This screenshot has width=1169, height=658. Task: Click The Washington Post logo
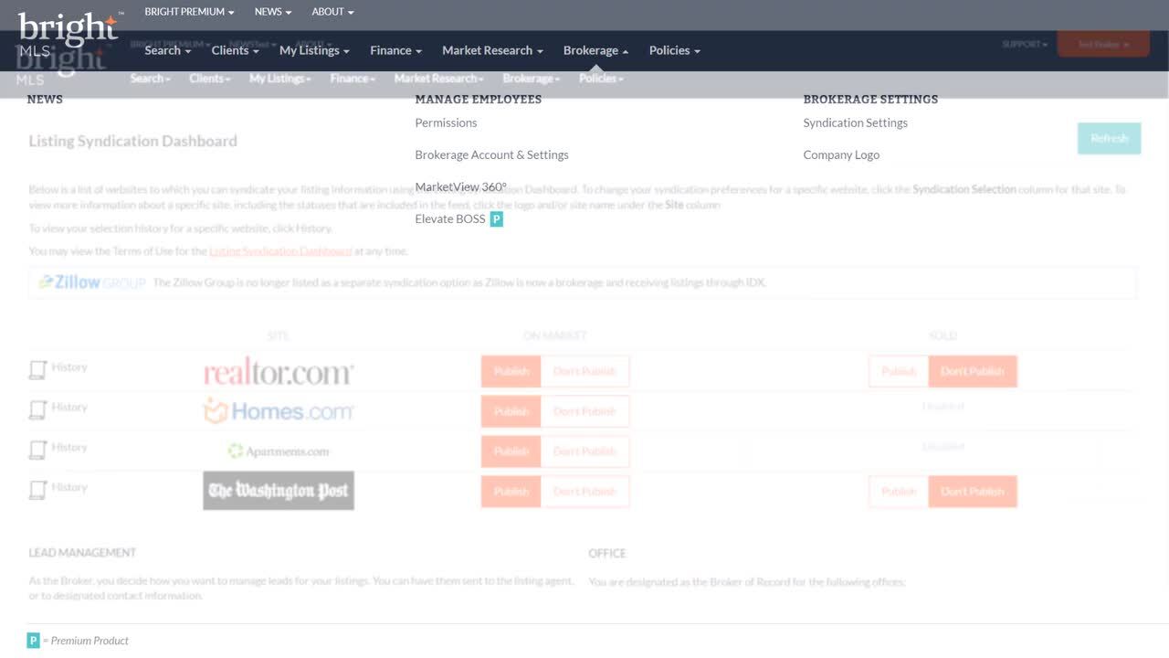(279, 491)
